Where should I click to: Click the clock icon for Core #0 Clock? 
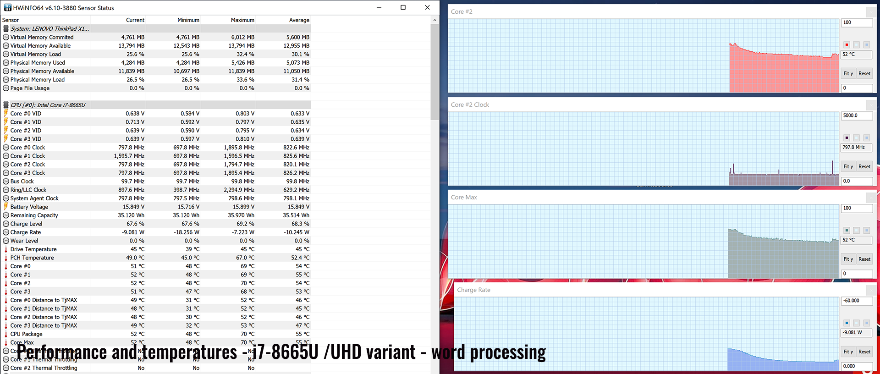point(6,148)
